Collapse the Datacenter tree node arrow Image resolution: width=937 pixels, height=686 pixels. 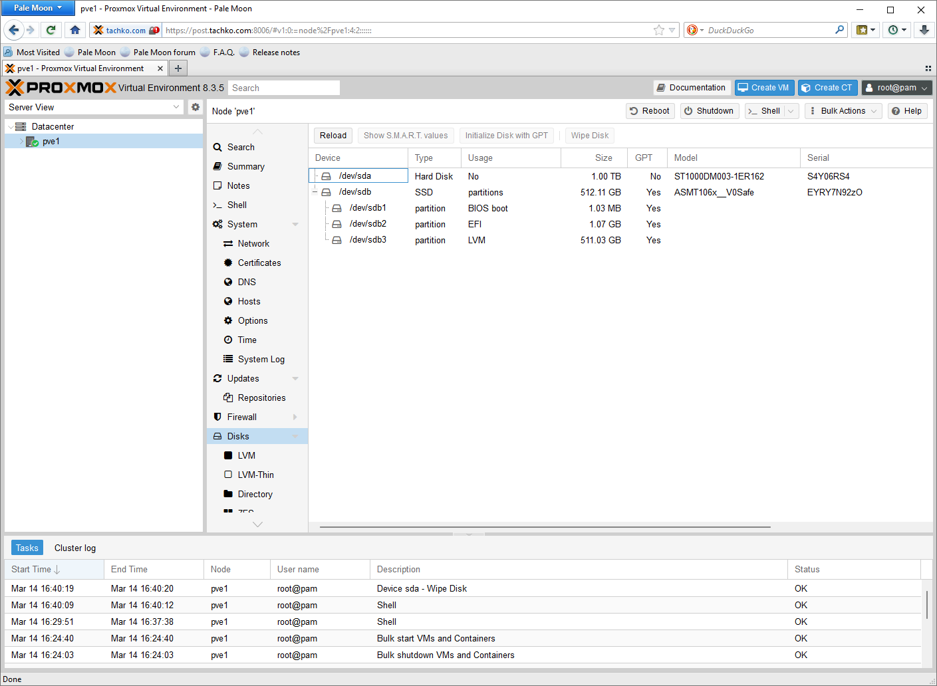(11, 126)
